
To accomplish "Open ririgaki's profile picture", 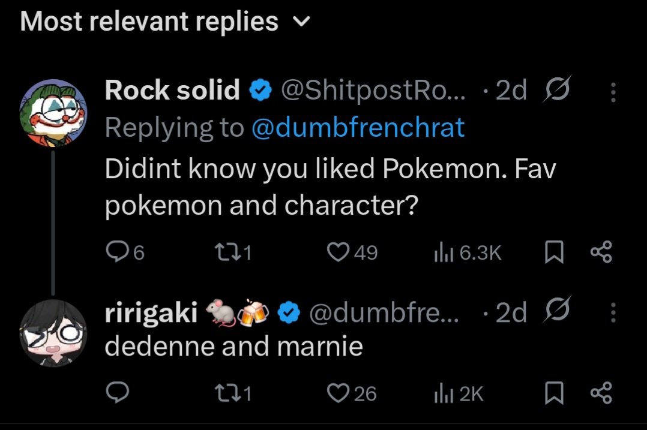I will pyautogui.click(x=53, y=333).
